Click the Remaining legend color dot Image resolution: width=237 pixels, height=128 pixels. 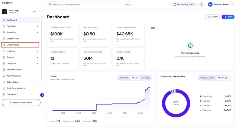[x=201, y=96]
